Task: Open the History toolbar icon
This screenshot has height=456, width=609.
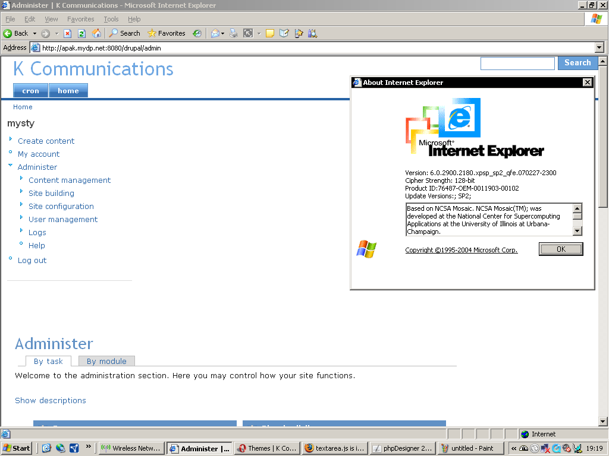Action: coord(197,33)
